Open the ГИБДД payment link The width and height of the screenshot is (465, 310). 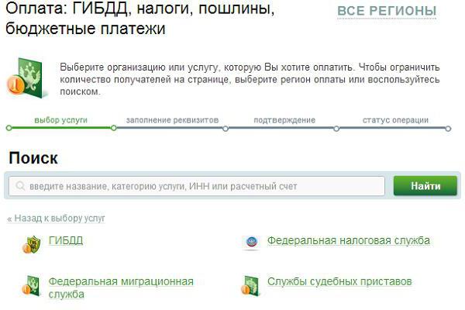click(x=66, y=240)
